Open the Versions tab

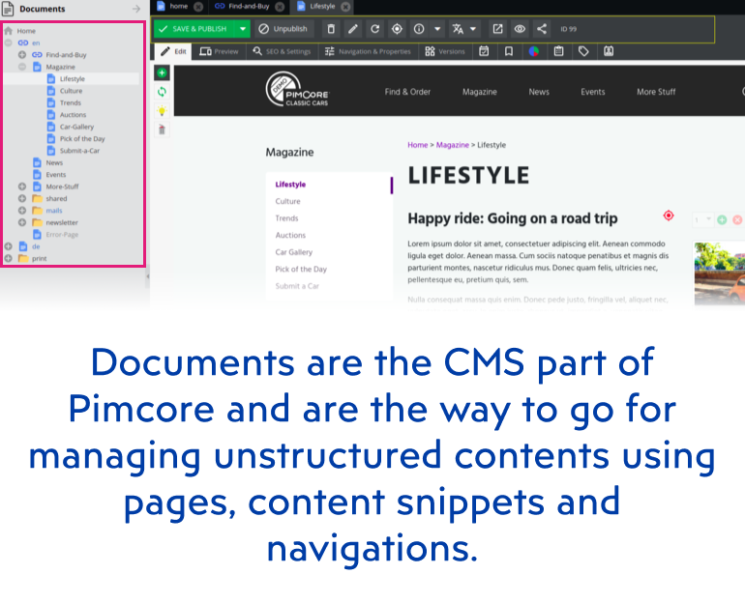coord(445,51)
